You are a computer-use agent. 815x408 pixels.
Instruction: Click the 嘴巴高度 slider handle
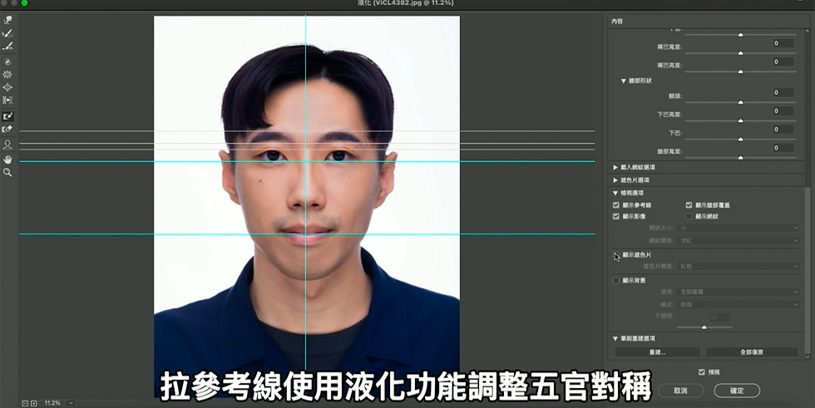pyautogui.click(x=740, y=71)
